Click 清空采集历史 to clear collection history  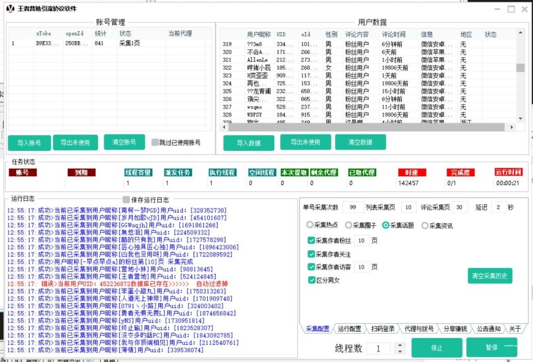coord(489,276)
